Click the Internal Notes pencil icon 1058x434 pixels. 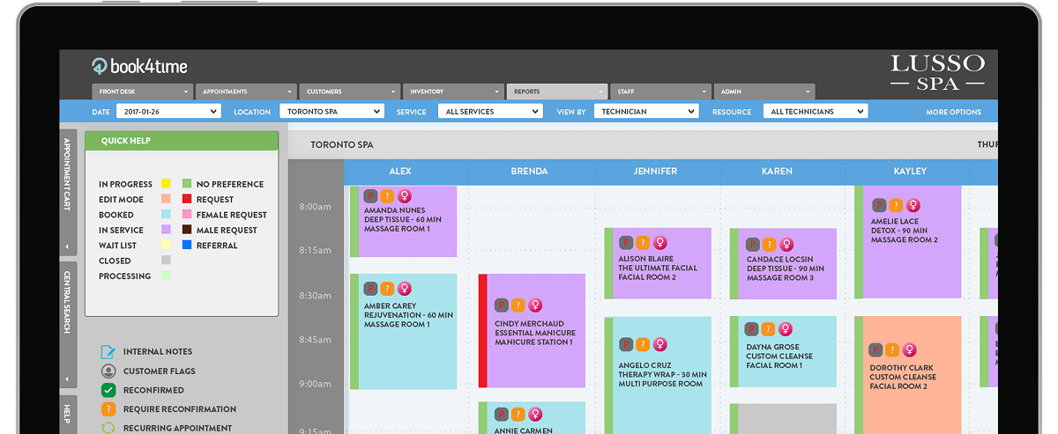point(108,351)
